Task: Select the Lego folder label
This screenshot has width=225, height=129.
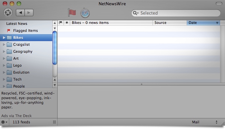Action: (17, 65)
